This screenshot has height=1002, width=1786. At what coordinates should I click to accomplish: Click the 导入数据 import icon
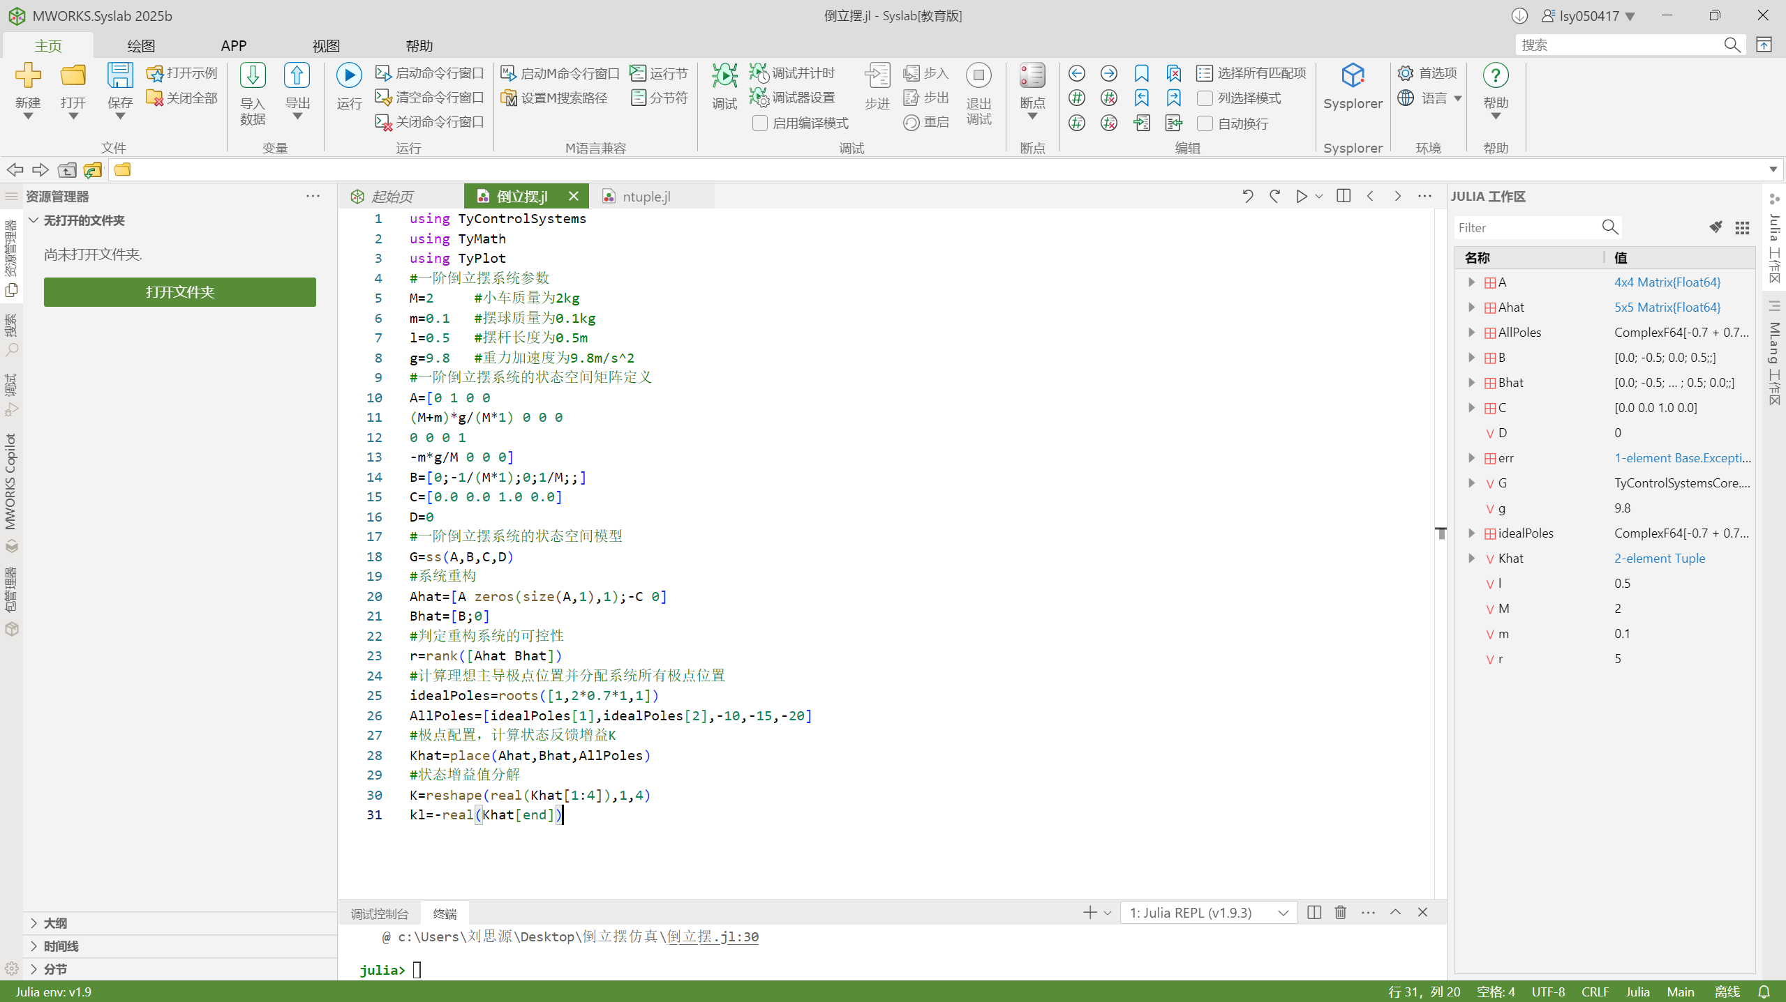click(x=253, y=75)
